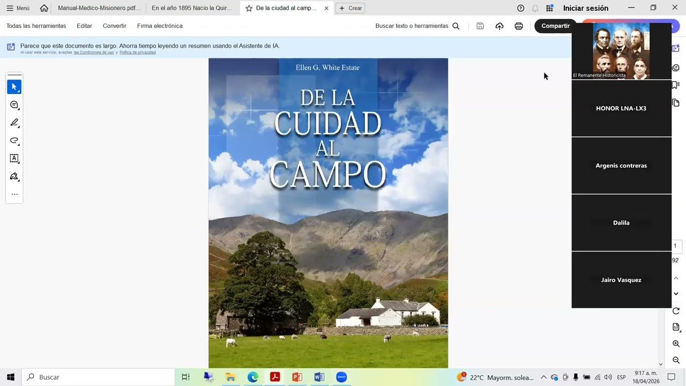Open the Windows Start button

[x=11, y=377]
